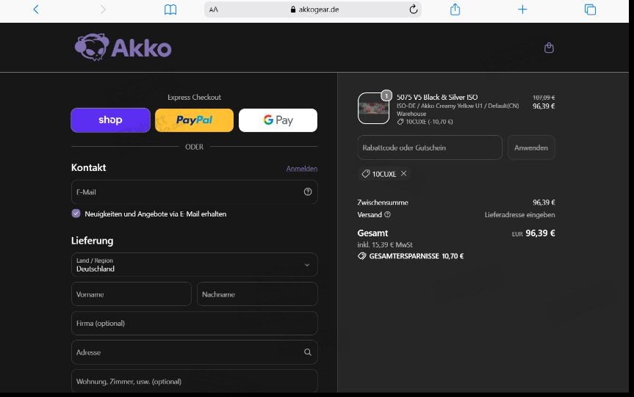Screen dimensions: 634x397
Task: Click the Lieferadresse eingeben text
Action: (x=519, y=215)
